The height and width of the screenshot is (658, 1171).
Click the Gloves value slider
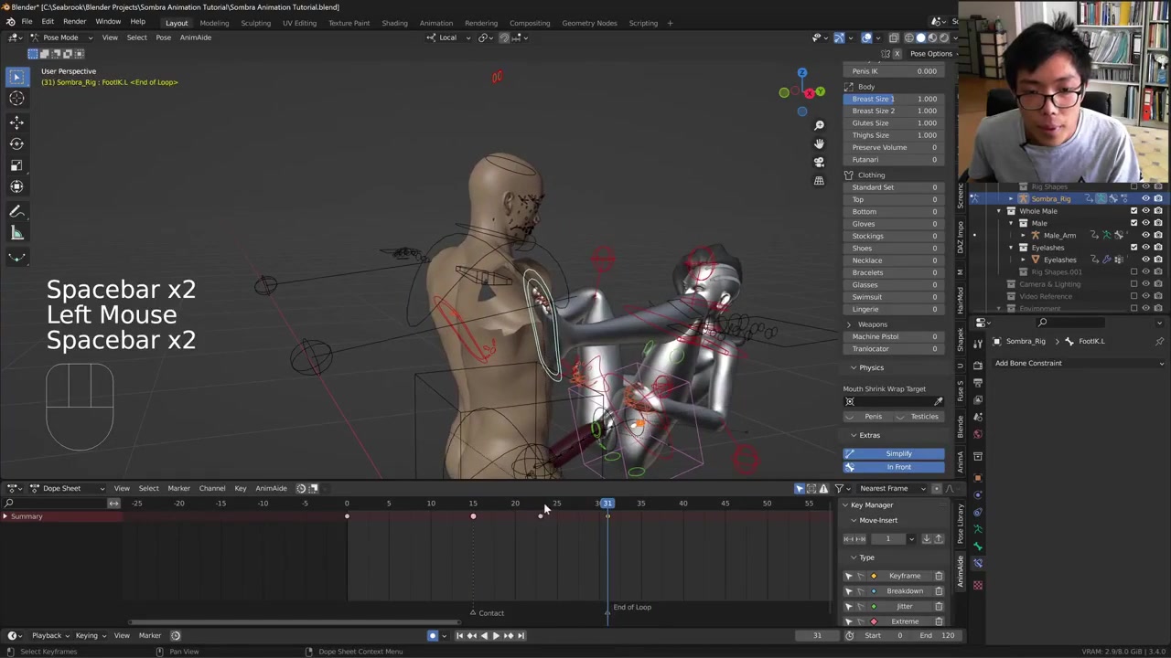point(894,224)
